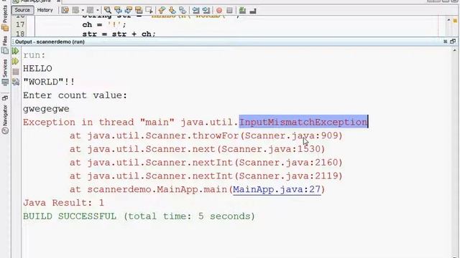This screenshot has height=258, width=460.
Task: Switch to the Source view tab
Action: coord(22,10)
